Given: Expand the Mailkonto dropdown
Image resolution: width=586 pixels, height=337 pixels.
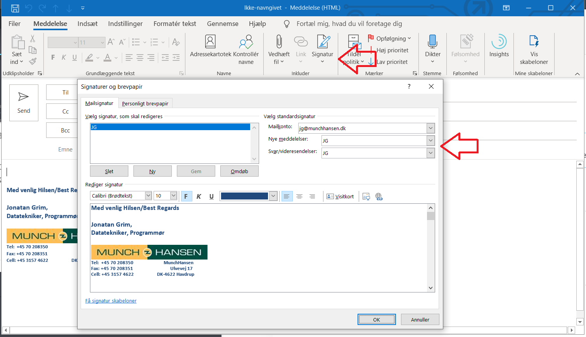Looking at the screenshot, I should pos(430,128).
